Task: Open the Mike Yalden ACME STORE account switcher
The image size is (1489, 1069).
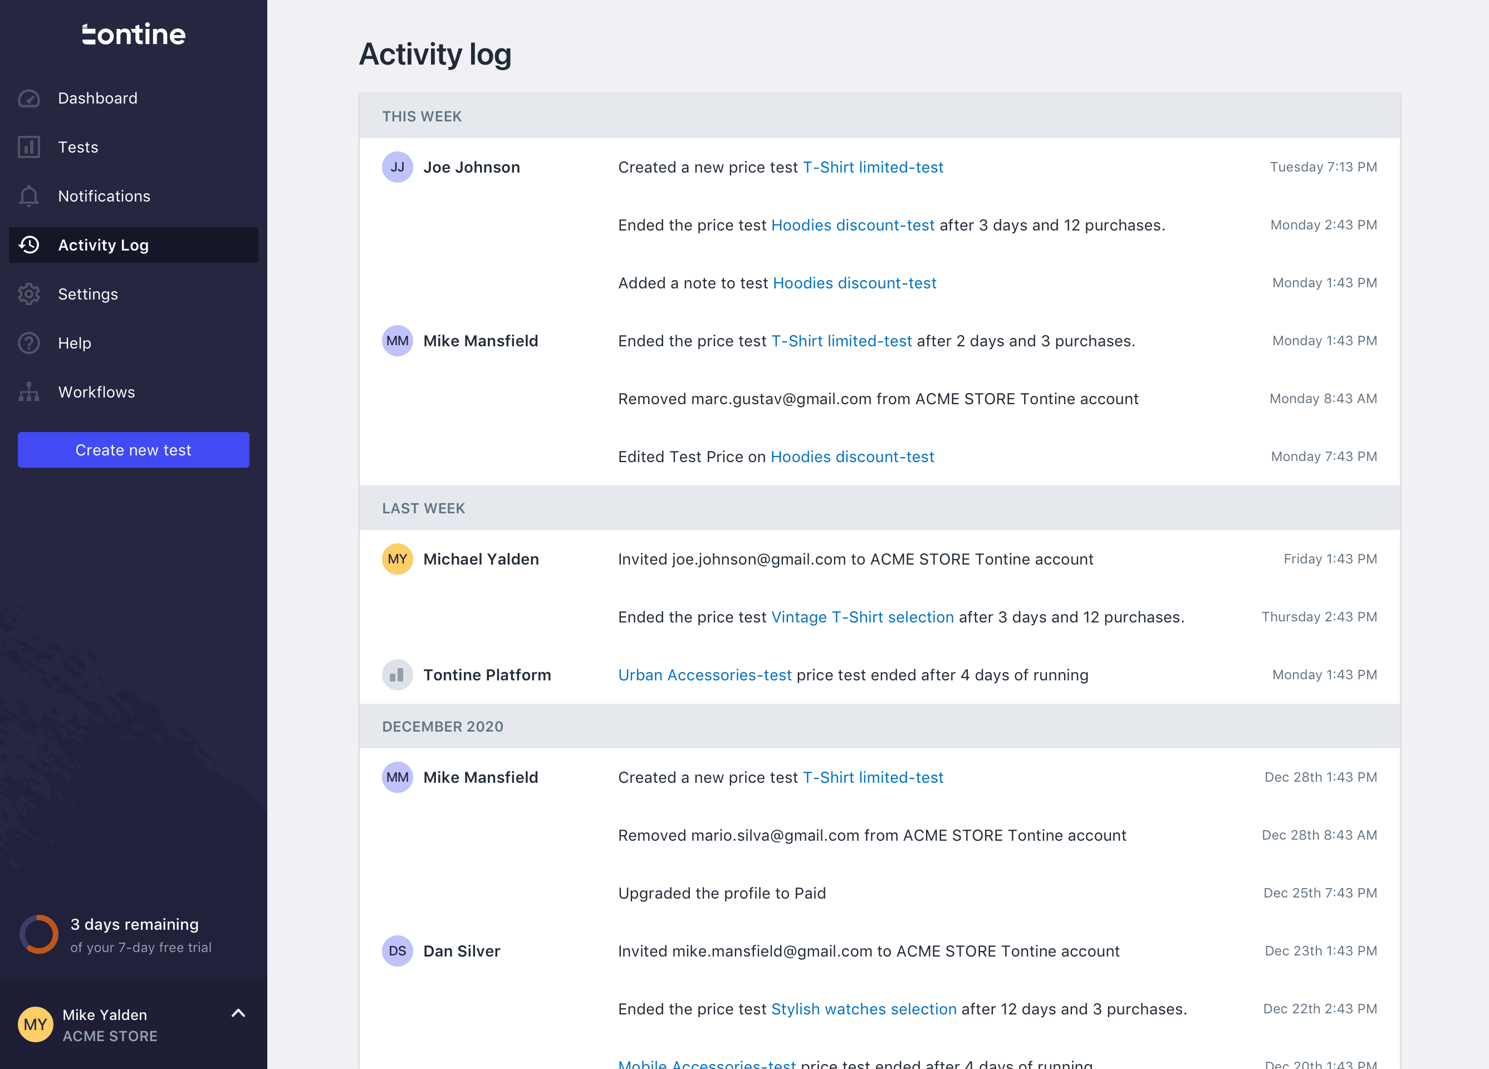Action: 110,1025
